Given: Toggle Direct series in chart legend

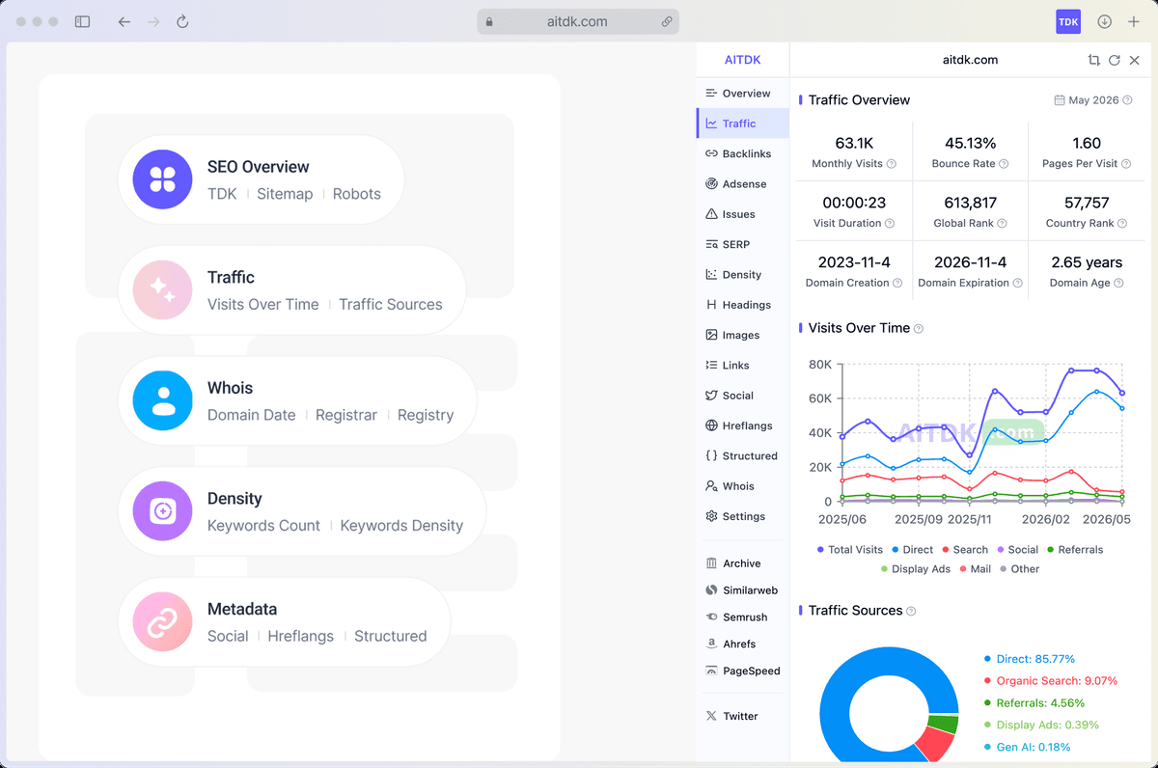Looking at the screenshot, I should click(x=911, y=550).
